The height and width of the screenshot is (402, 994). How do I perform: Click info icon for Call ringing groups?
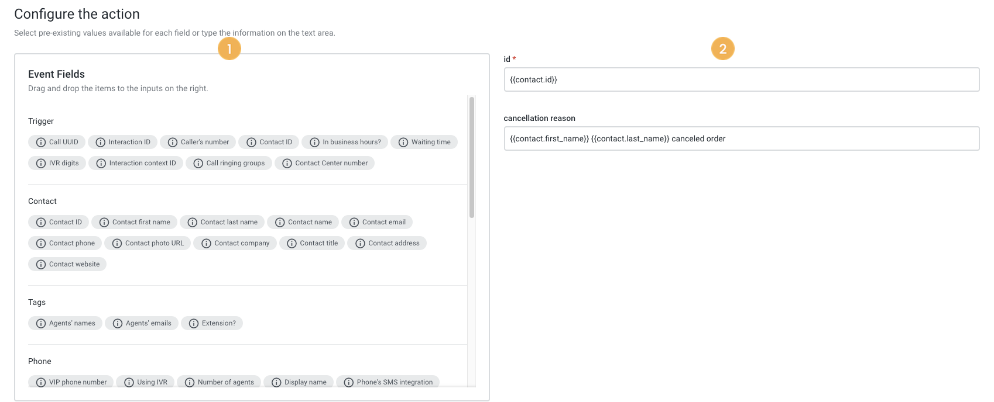click(x=198, y=163)
